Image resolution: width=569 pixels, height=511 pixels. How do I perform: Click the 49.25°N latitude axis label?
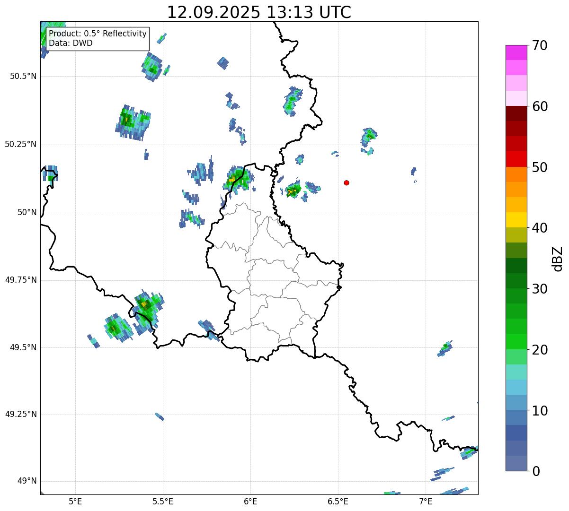click(21, 414)
